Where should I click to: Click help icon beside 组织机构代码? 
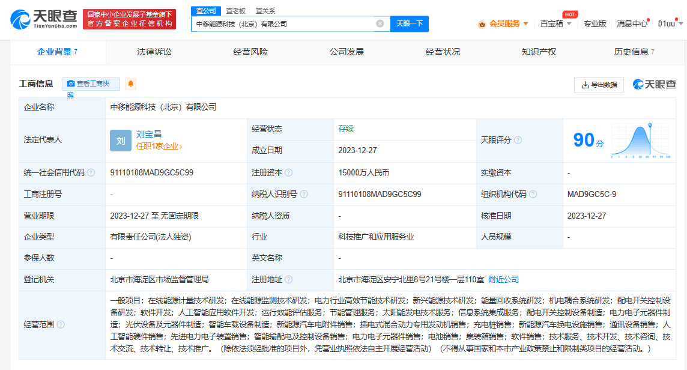[533, 194]
